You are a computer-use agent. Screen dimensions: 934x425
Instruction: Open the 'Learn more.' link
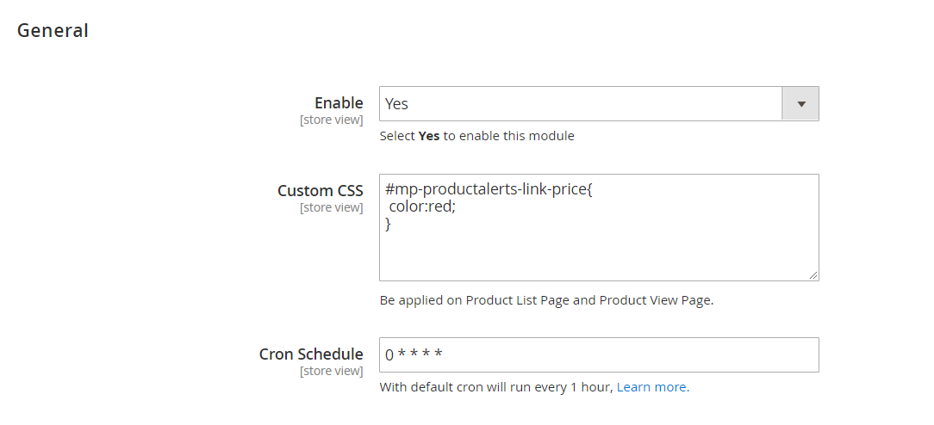(x=653, y=387)
